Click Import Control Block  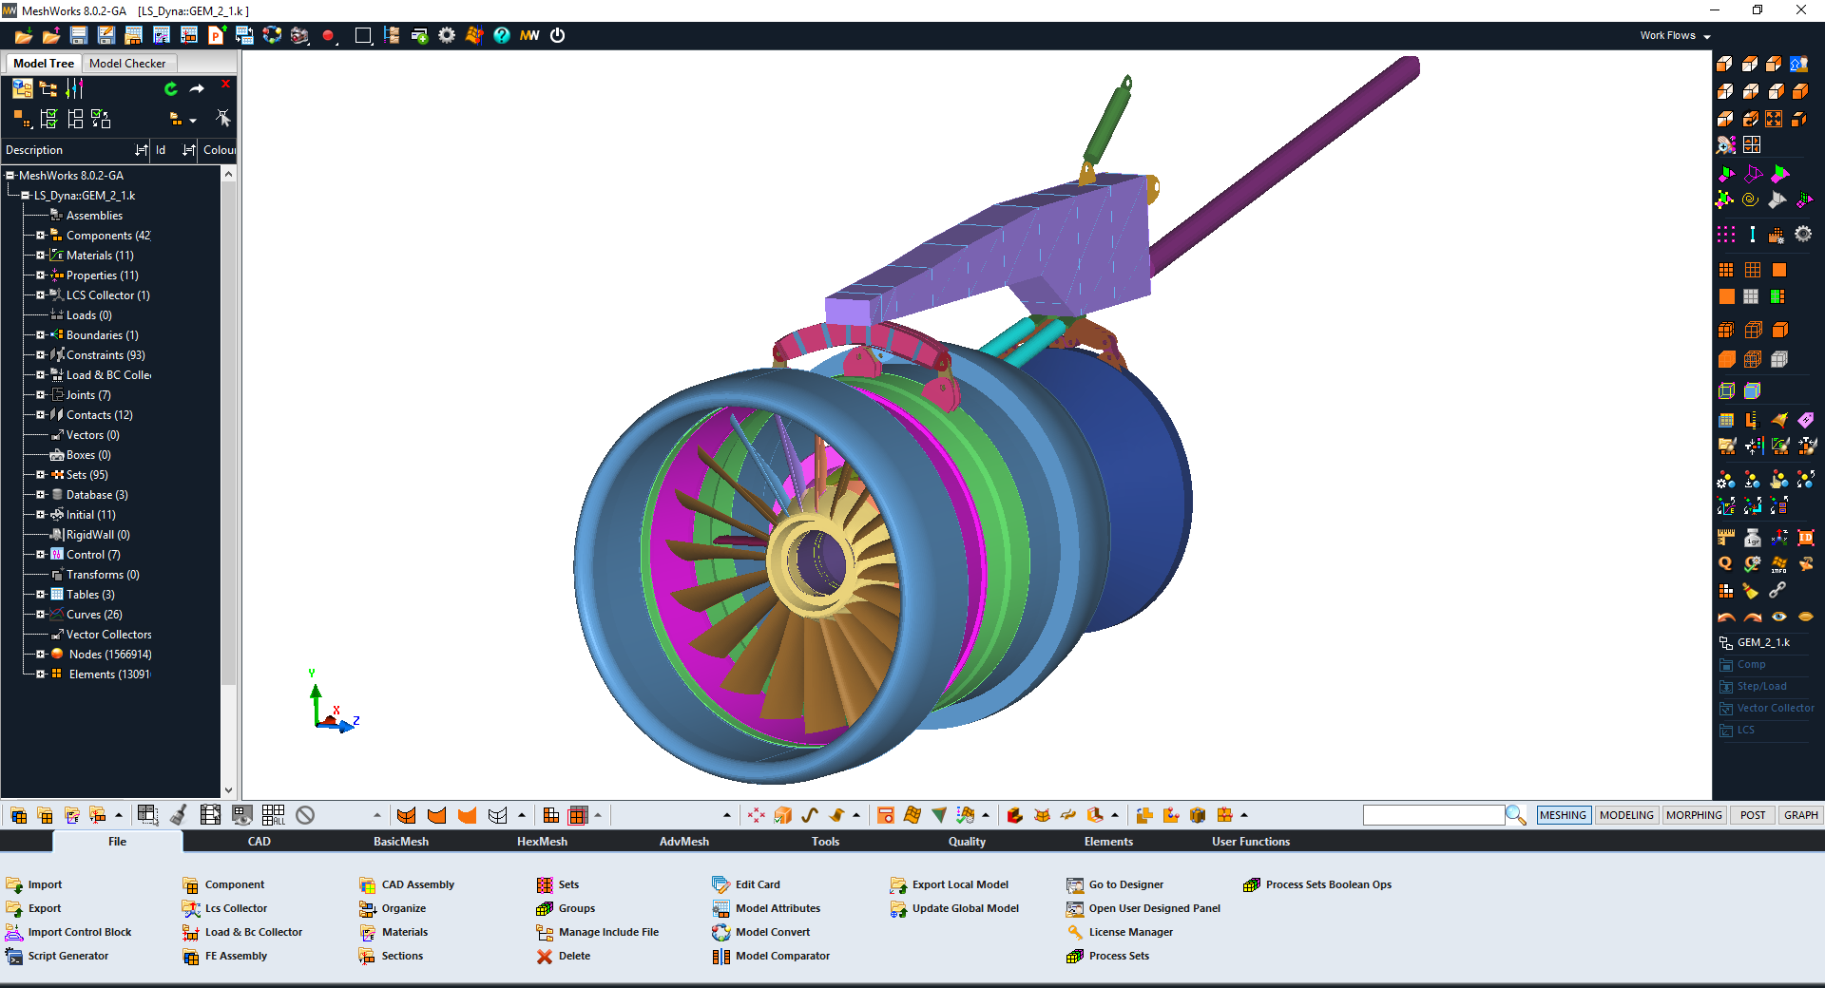pyautogui.click(x=80, y=932)
